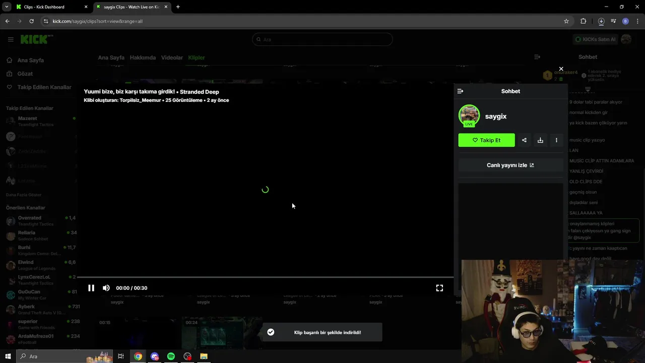Open Windows Task View
The width and height of the screenshot is (645, 363).
121,356
